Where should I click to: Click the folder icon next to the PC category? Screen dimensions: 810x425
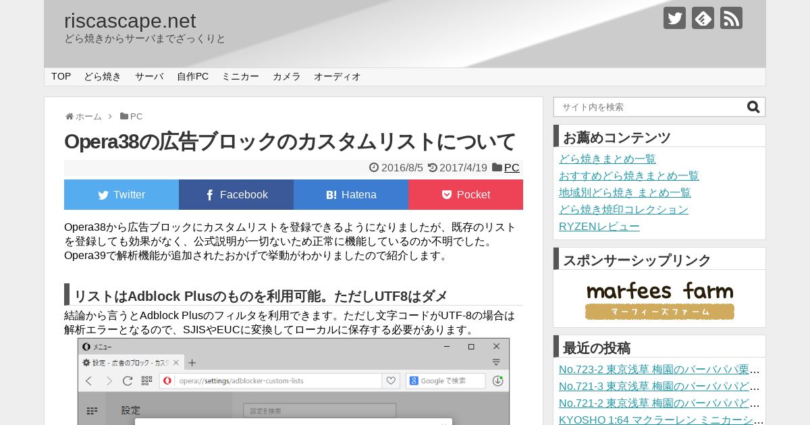point(497,167)
